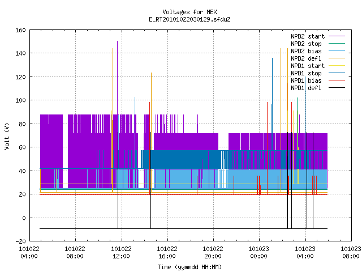
Task: Click the 100 volt y-axis tick label
Action: tap(20, 100)
